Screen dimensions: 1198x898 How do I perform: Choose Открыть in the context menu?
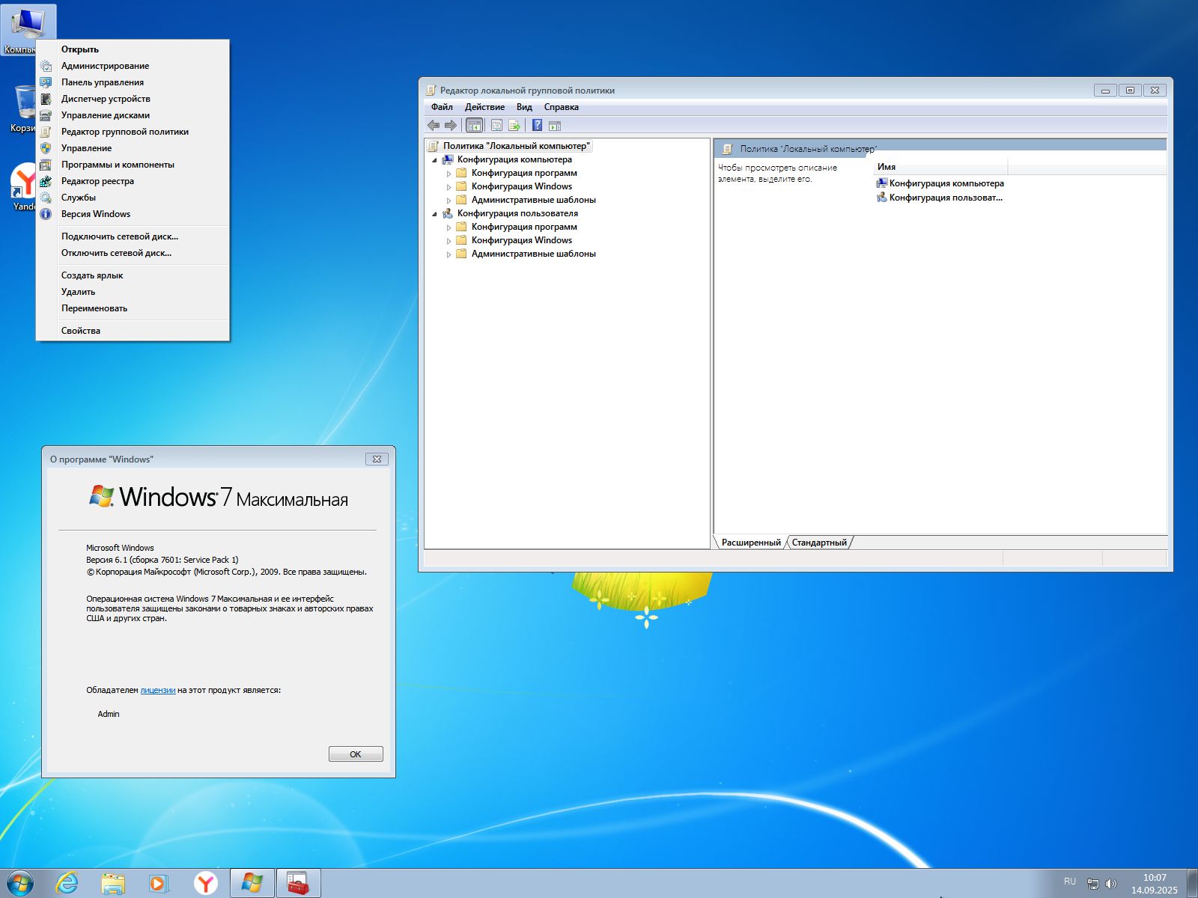coord(133,49)
